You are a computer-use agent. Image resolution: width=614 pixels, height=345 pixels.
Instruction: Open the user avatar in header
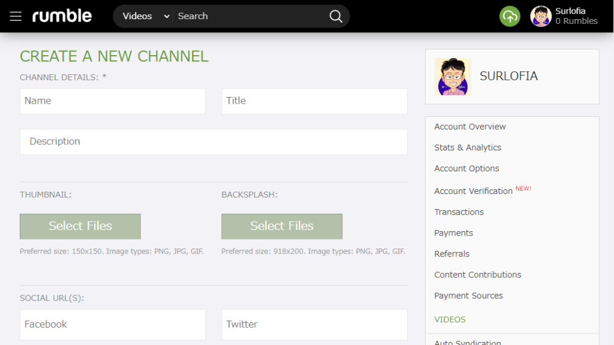pyautogui.click(x=540, y=16)
